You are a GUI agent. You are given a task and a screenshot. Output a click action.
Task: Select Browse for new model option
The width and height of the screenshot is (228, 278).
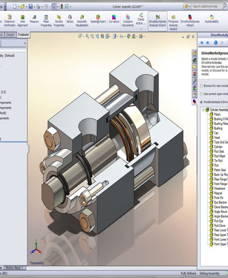tap(201, 86)
